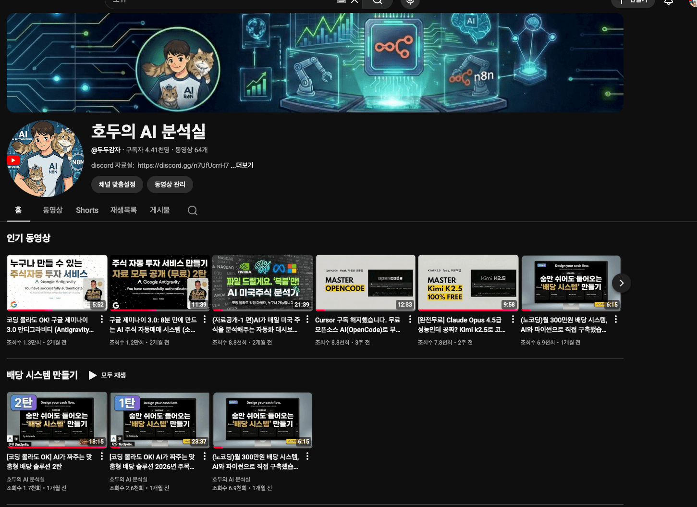The width and height of the screenshot is (697, 507).
Task: Play the 2탄 배당 시스템 13:15 thumbnail
Action: point(57,420)
